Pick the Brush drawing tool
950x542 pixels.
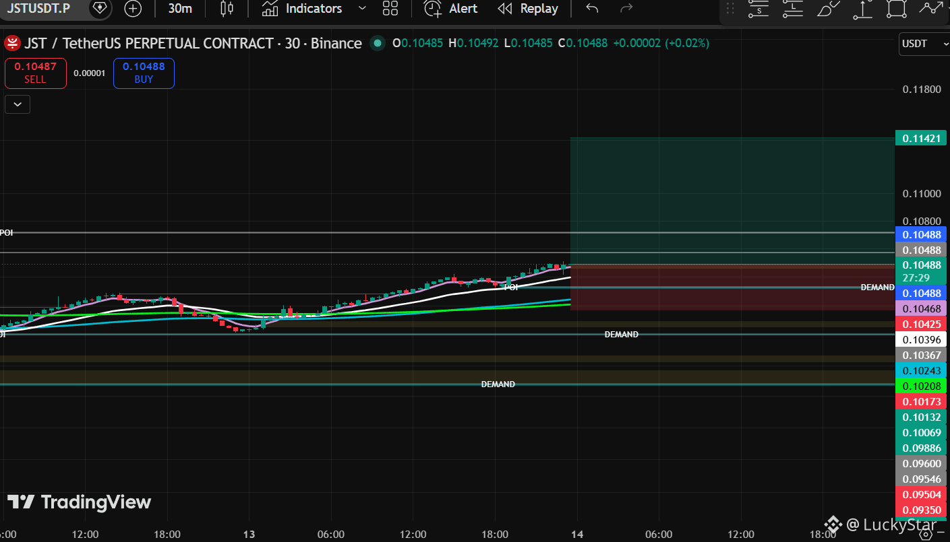827,9
